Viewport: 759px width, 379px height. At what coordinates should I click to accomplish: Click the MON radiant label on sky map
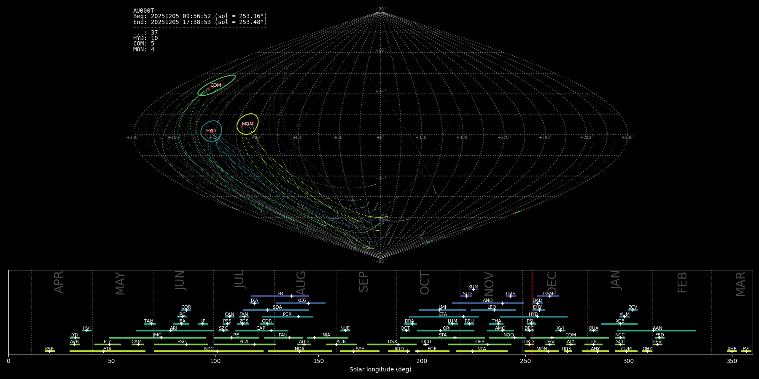click(x=248, y=124)
